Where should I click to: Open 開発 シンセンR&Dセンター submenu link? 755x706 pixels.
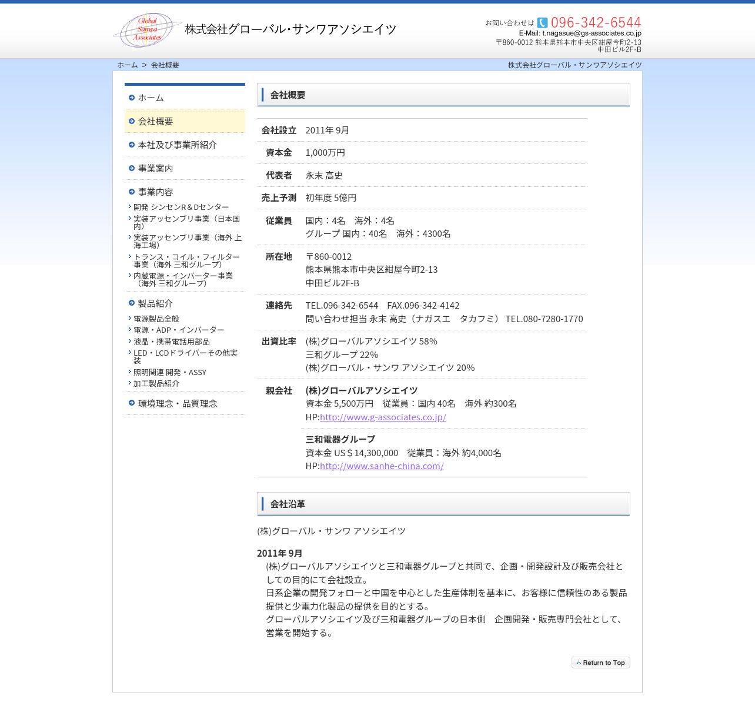click(181, 207)
